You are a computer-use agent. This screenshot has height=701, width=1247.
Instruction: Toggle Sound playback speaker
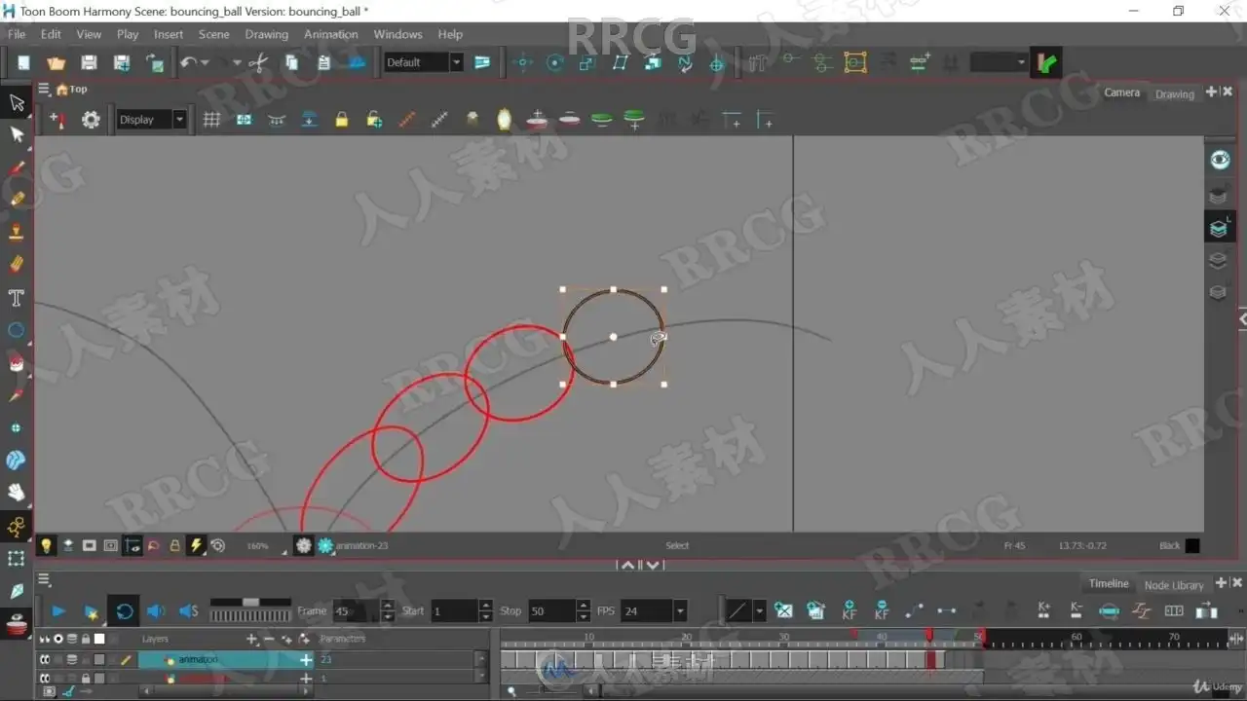pyautogui.click(x=155, y=611)
